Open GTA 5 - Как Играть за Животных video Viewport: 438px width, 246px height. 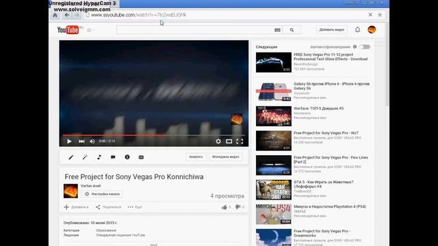324,184
